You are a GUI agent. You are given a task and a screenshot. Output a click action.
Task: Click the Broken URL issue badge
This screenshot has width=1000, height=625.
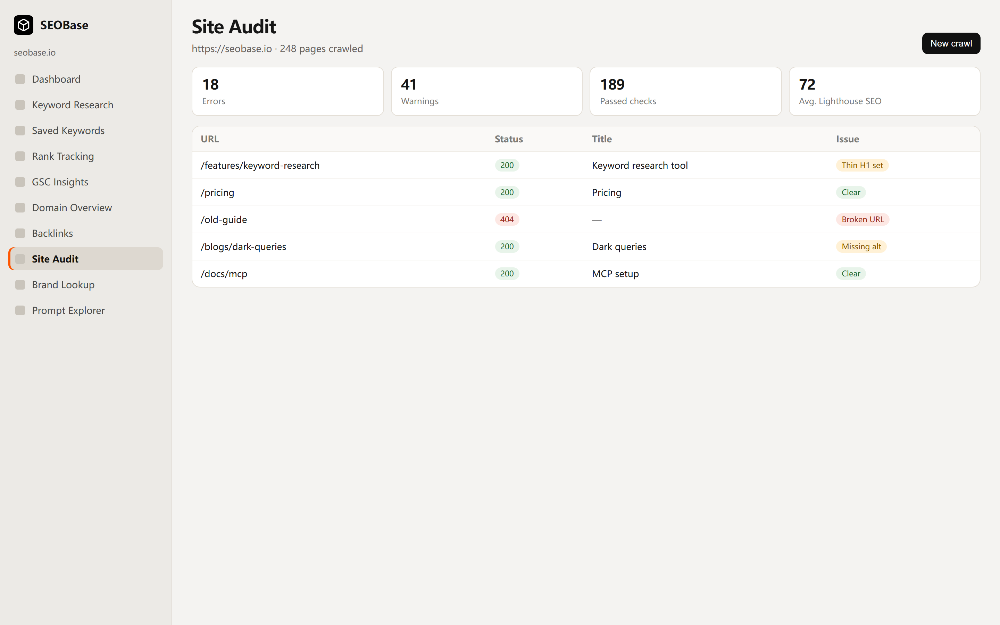tap(863, 219)
